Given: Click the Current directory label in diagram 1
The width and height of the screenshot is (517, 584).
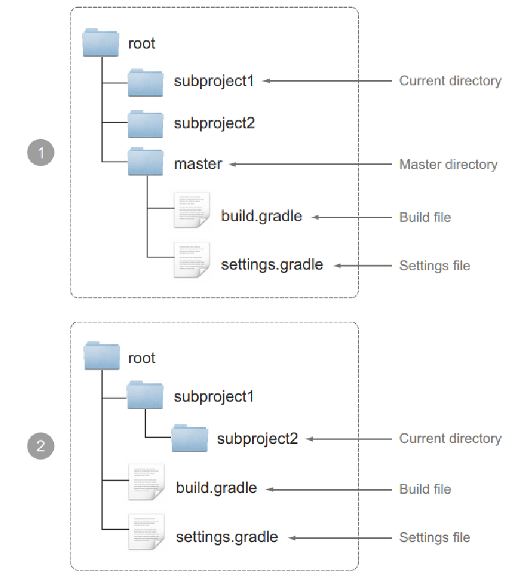Looking at the screenshot, I should click(x=450, y=81).
